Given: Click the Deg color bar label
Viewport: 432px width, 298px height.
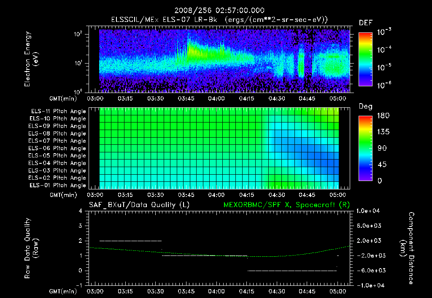Looking at the screenshot, I should [x=366, y=106].
